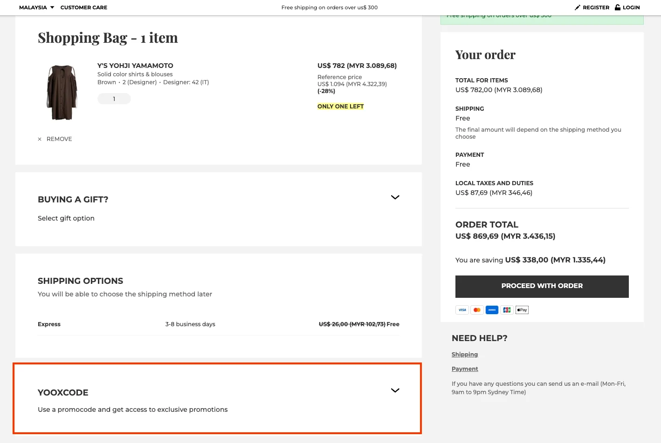The image size is (661, 443).
Task: Click the JCB payment icon
Action: 507,310
